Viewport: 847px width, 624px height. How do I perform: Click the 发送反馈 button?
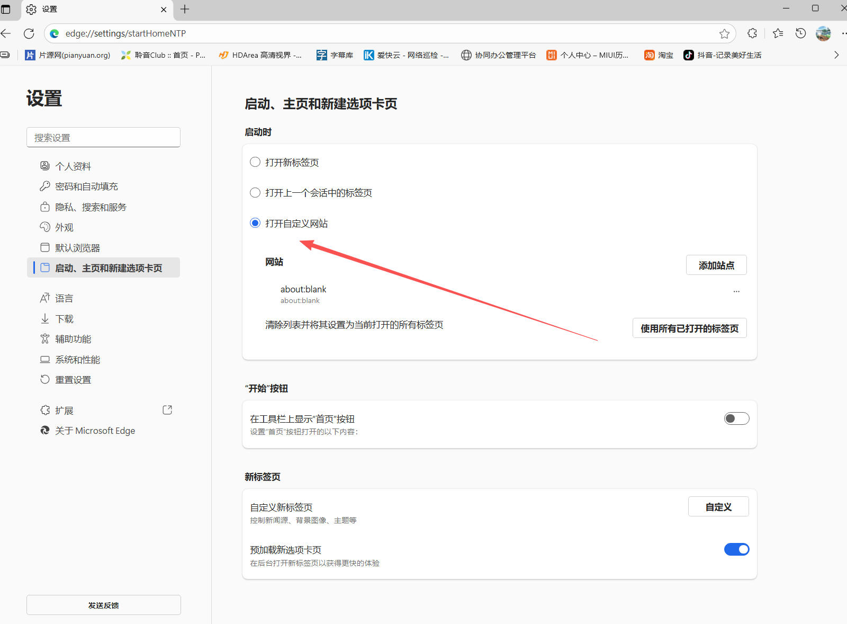(104, 605)
